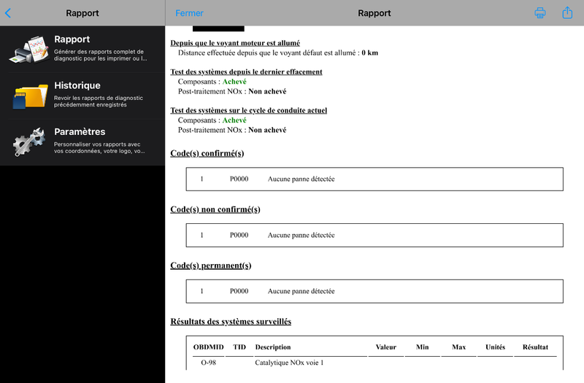Image resolution: width=584 pixels, height=383 pixels.
Task: Tap the back chevron in sidebar header
Action: pos(8,13)
